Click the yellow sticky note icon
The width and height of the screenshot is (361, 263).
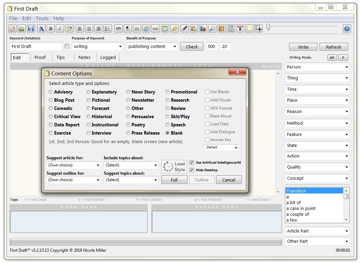(x=249, y=28)
